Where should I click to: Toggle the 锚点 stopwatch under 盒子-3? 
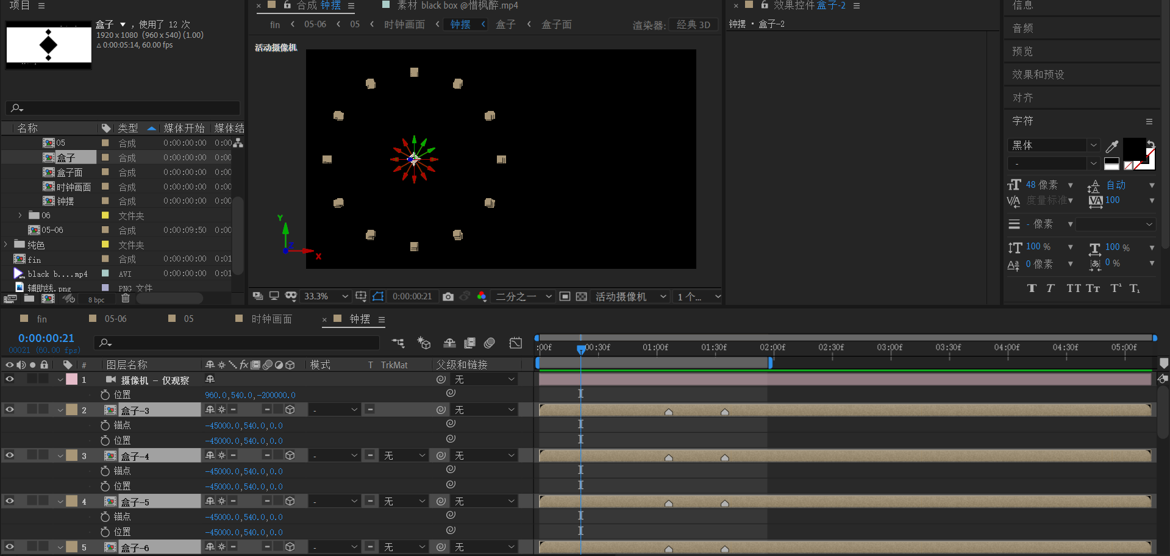tap(105, 425)
